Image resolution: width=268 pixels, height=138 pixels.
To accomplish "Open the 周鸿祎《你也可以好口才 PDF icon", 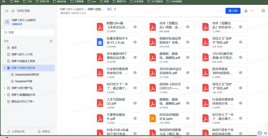I will point(153,88).
